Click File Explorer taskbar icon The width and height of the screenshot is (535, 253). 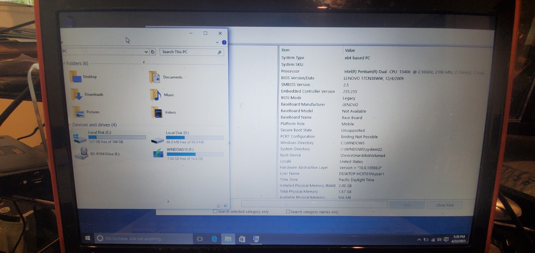tap(228, 239)
